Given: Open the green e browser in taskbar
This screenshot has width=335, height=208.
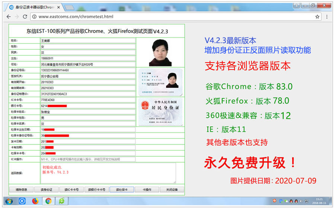Looking at the screenshot, I should tap(62, 201).
